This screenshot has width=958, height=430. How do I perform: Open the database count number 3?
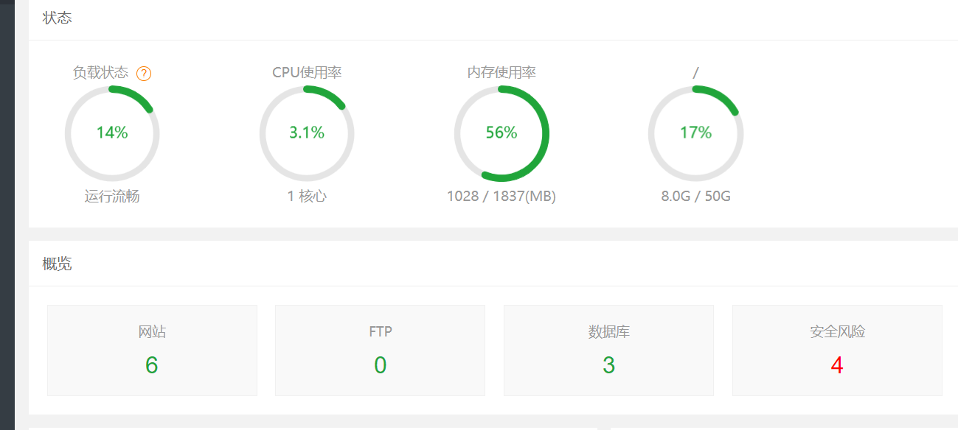(608, 365)
